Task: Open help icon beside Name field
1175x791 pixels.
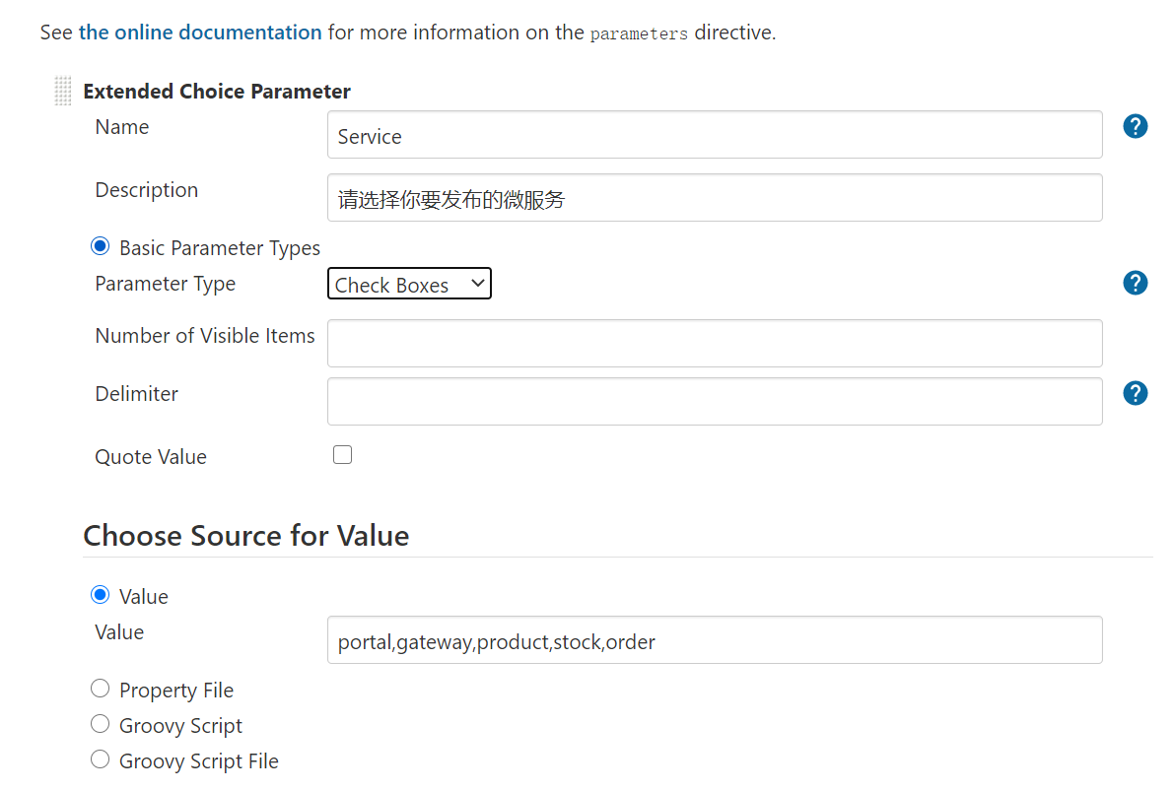Action: (1136, 127)
